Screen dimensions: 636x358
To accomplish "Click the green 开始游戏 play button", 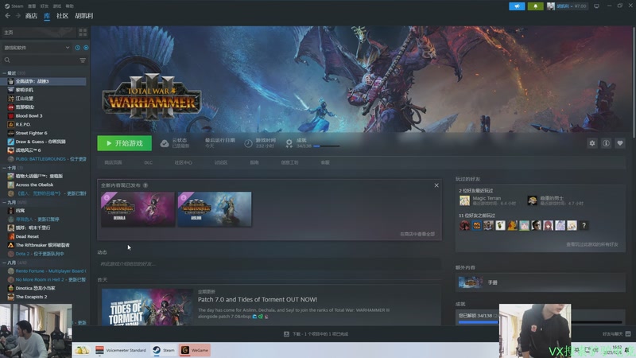I will 125,143.
